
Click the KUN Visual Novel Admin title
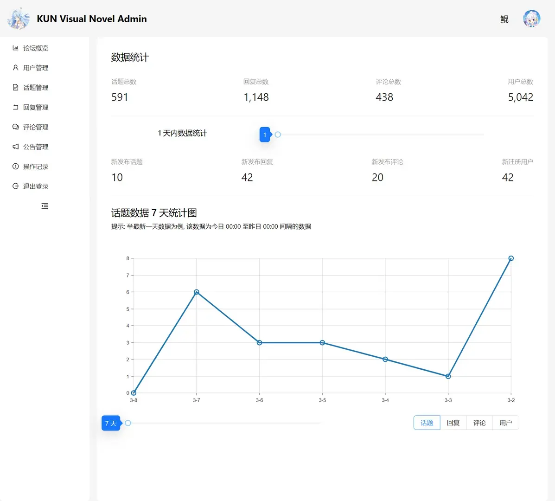pyautogui.click(x=92, y=19)
